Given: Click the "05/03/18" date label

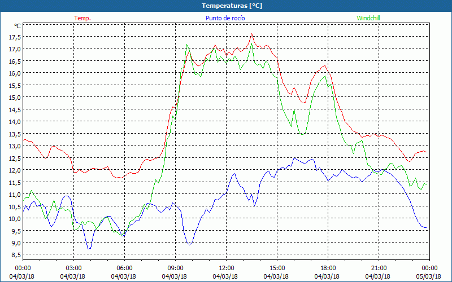Looking at the screenshot, I should pyautogui.click(x=428, y=276).
